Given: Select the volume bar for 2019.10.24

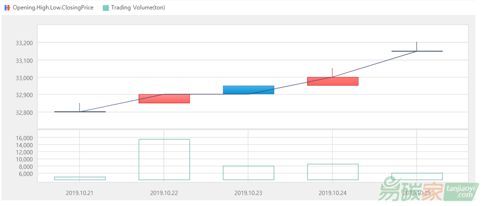Looking at the screenshot, I should pyautogui.click(x=332, y=172).
